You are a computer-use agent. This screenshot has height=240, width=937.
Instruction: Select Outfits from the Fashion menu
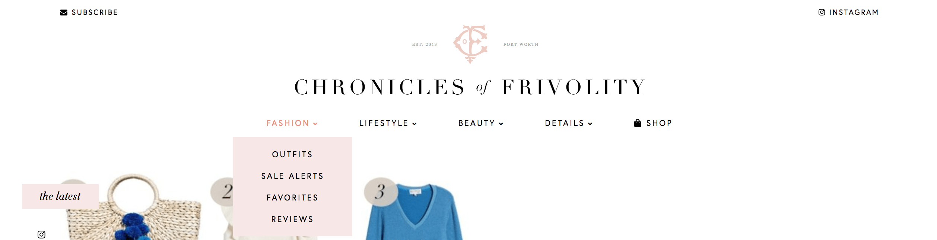[292, 154]
